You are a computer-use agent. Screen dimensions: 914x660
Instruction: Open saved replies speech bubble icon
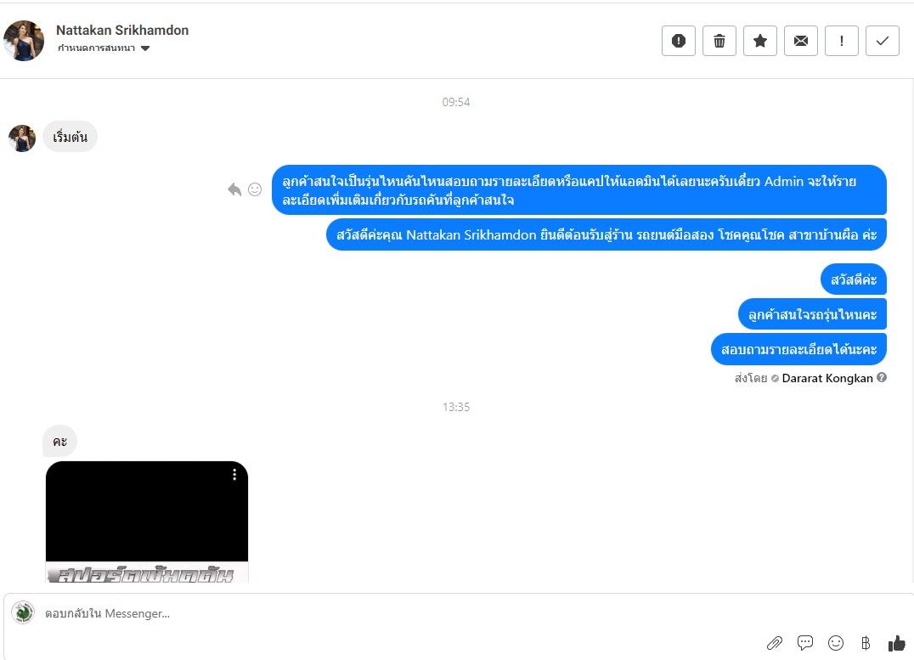[x=805, y=643]
